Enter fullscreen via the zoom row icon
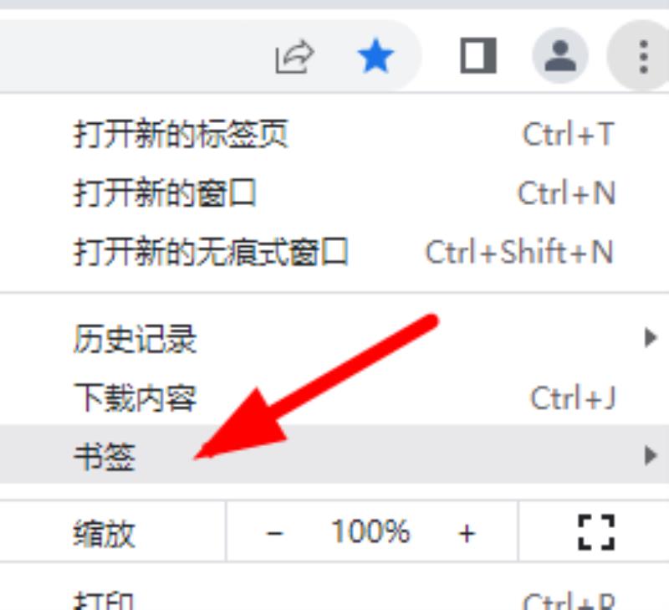669x610 pixels. tap(596, 532)
